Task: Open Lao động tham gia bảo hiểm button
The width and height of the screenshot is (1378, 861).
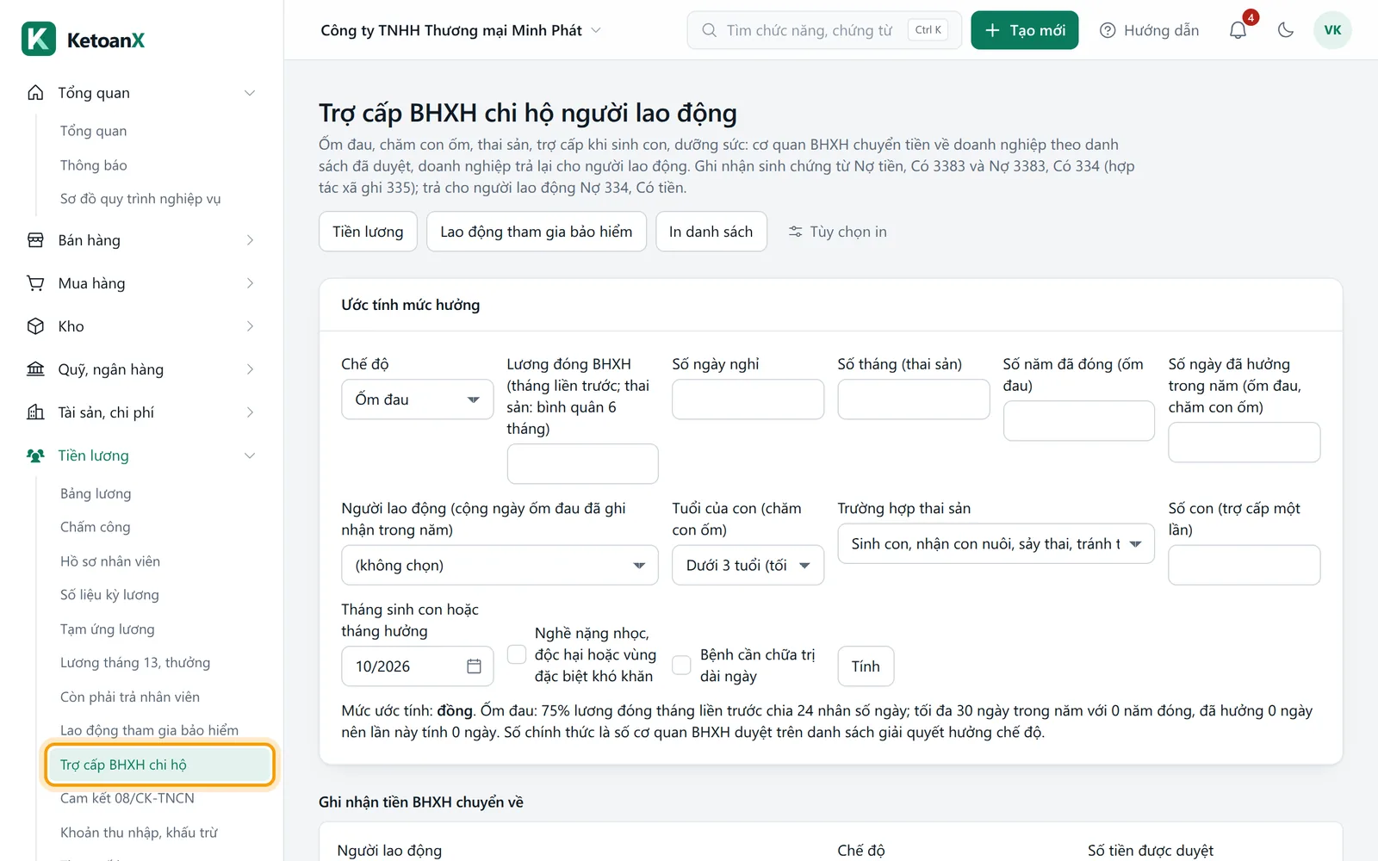Action: coord(537,232)
